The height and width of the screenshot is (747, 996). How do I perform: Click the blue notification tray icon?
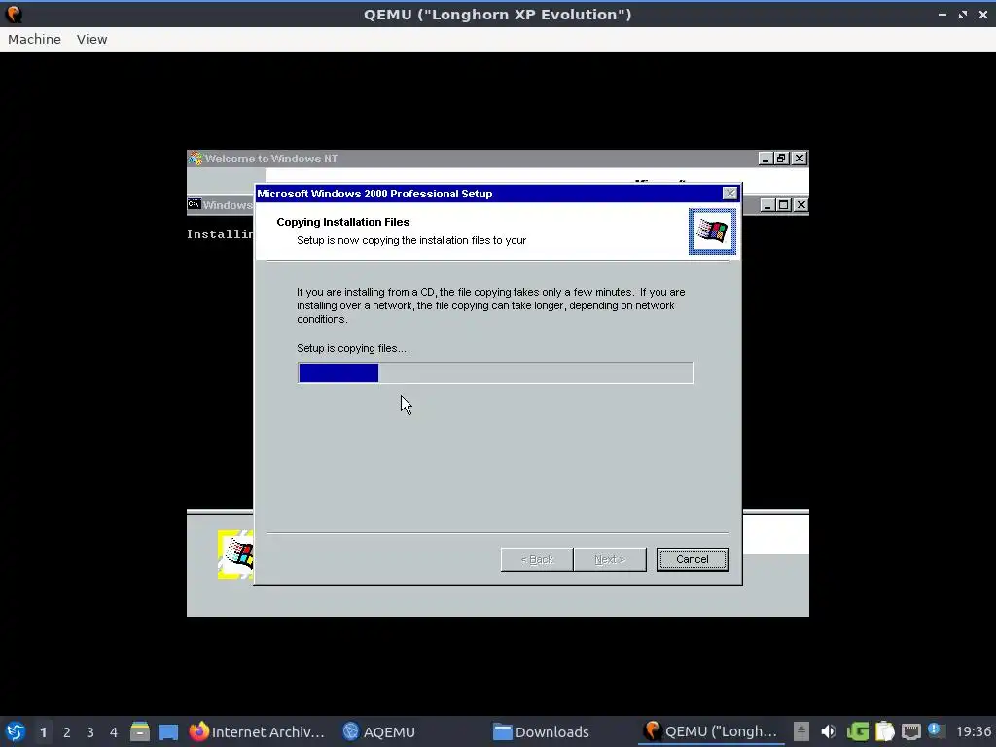[935, 730]
